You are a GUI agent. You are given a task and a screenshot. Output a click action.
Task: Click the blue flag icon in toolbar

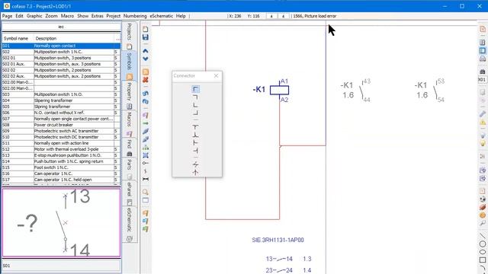(146, 221)
